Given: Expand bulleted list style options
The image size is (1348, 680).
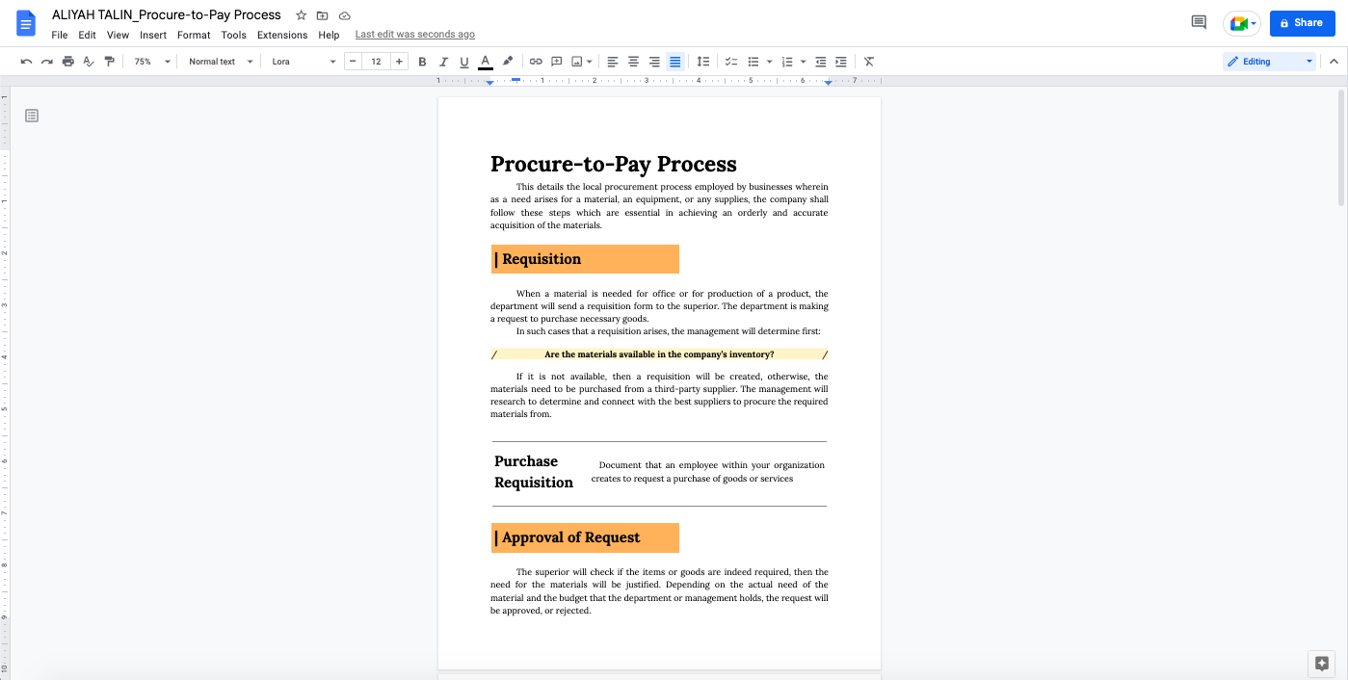Looking at the screenshot, I should point(769,62).
